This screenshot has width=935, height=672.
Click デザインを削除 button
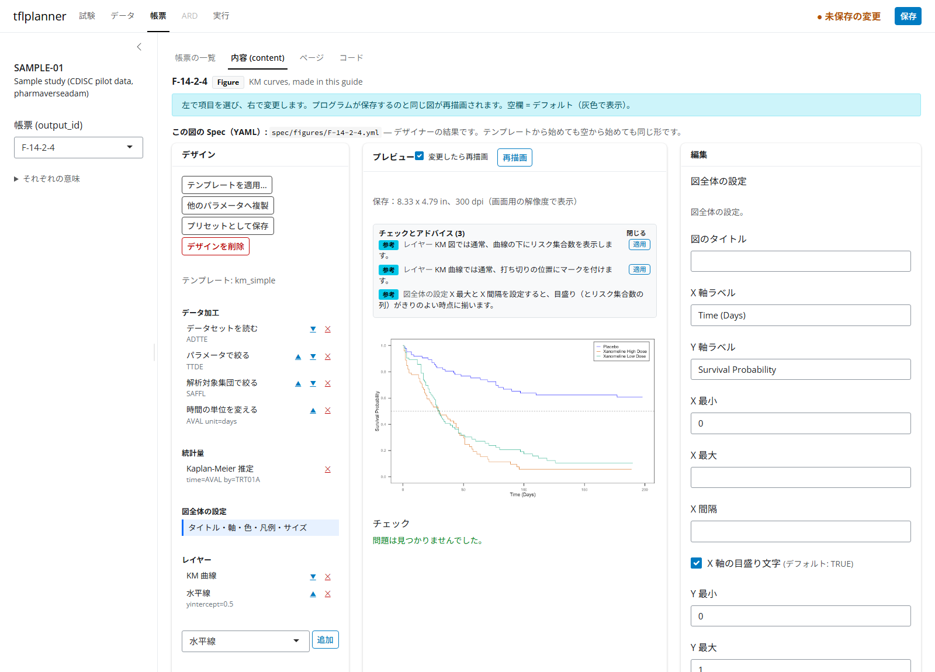[216, 247]
